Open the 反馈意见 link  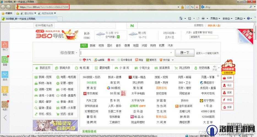199,25
